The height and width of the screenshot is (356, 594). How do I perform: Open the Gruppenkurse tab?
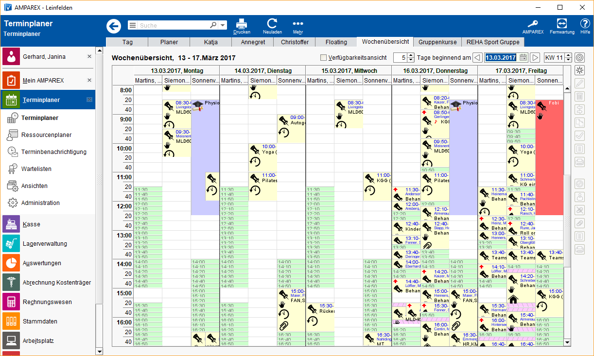pos(437,42)
